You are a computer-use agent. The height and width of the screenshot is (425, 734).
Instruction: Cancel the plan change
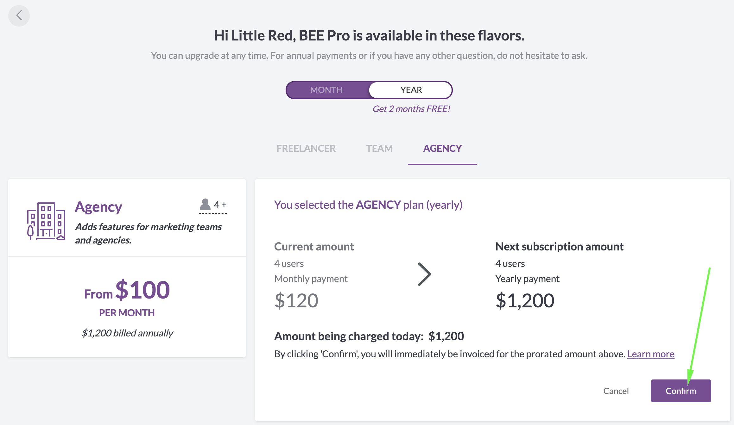tap(616, 391)
